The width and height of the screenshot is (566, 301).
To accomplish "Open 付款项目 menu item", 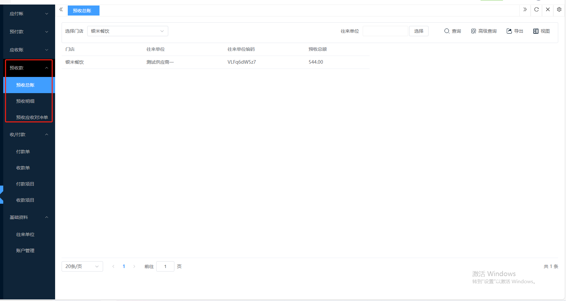I will coord(29,184).
